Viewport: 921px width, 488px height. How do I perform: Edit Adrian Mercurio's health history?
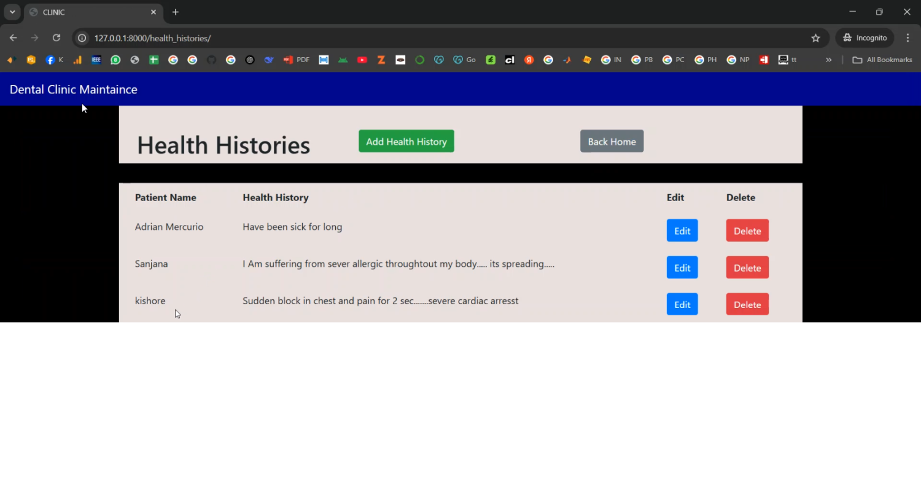[x=682, y=231]
